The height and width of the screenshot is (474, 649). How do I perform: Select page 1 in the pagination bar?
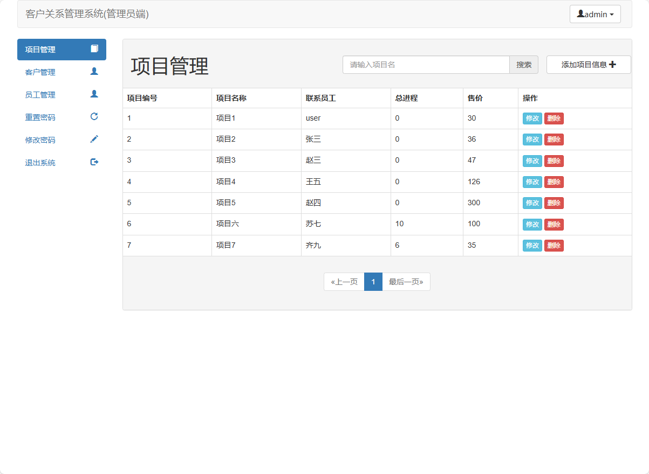(373, 281)
